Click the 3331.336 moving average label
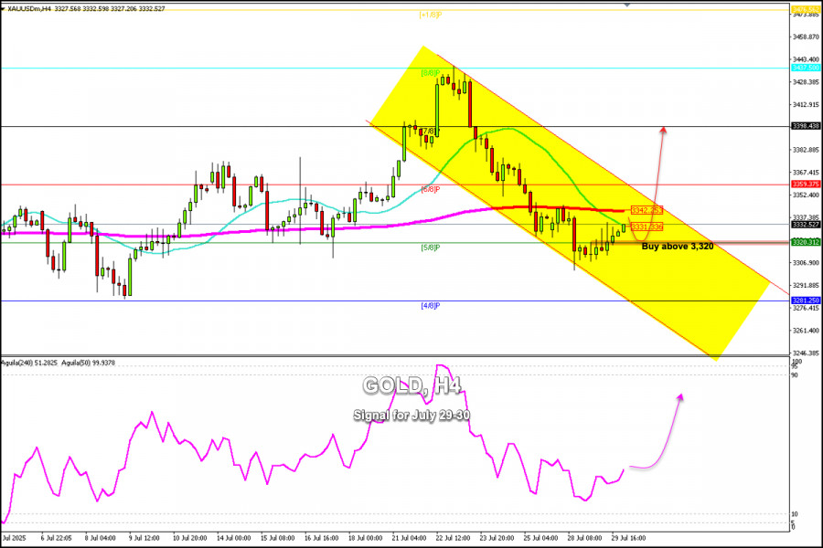 (x=647, y=227)
